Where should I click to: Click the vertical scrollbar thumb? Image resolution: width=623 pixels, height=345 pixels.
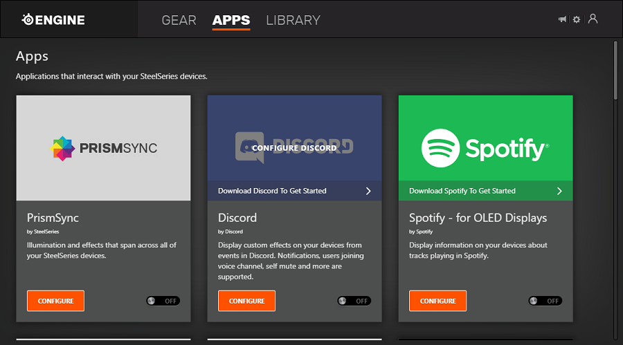615,71
